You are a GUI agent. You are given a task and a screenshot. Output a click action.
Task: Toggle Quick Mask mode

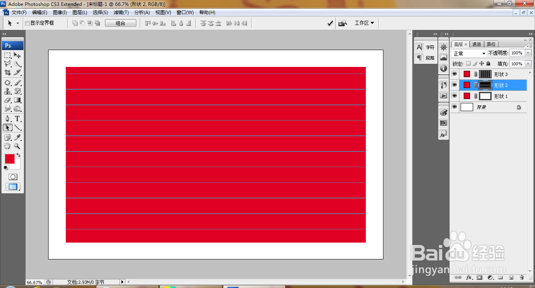coord(13,177)
